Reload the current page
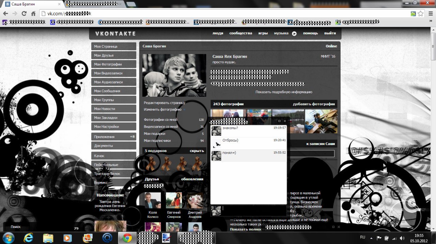 24,14
